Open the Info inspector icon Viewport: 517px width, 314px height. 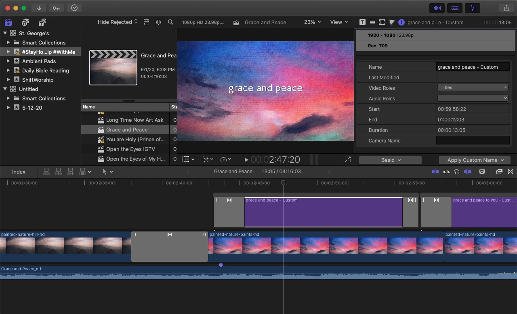tap(401, 22)
